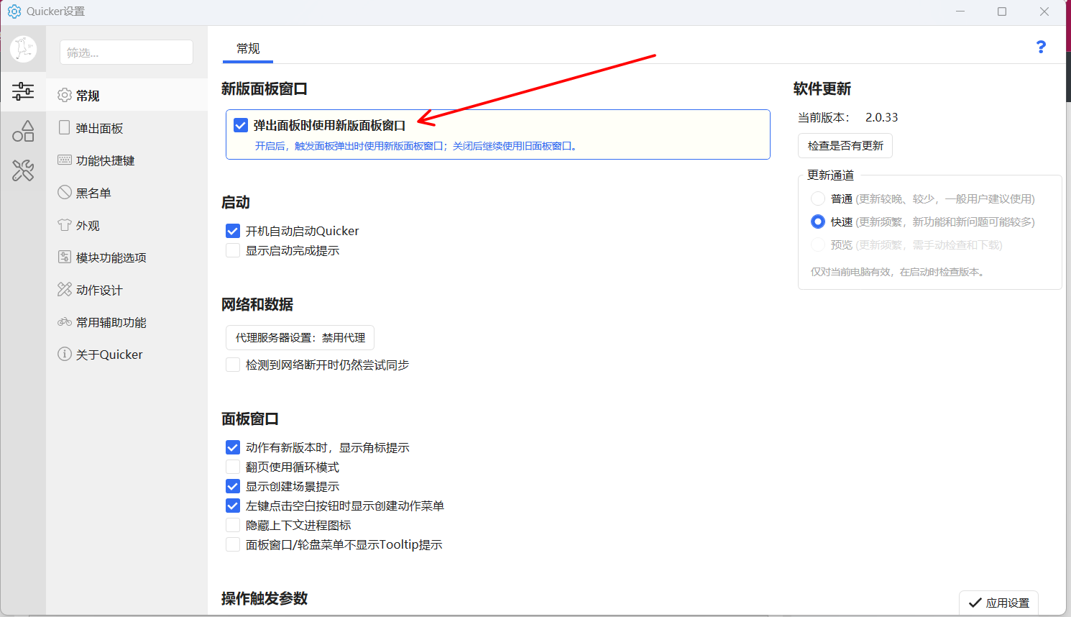
Task: Open 关于Quicker page
Action: 127,355
